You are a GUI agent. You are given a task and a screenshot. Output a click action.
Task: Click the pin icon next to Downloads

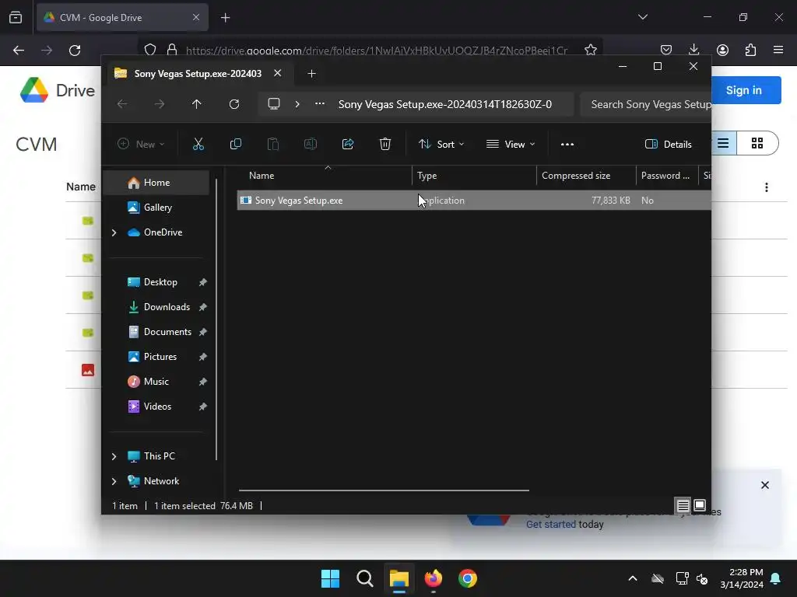(203, 307)
